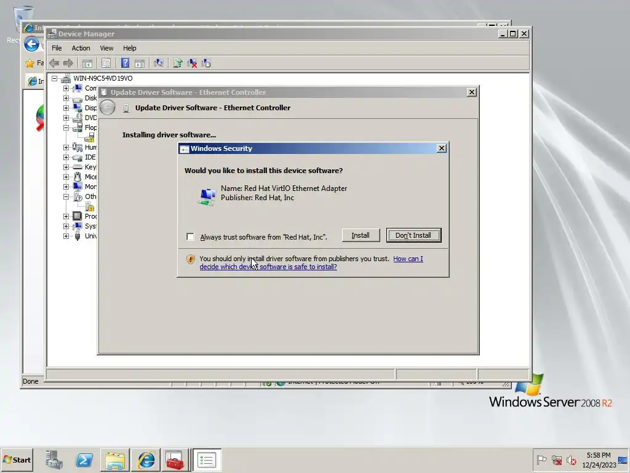Open the File menu in Device Manager
Screen dimensions: 630x473
pyautogui.click(x=57, y=48)
